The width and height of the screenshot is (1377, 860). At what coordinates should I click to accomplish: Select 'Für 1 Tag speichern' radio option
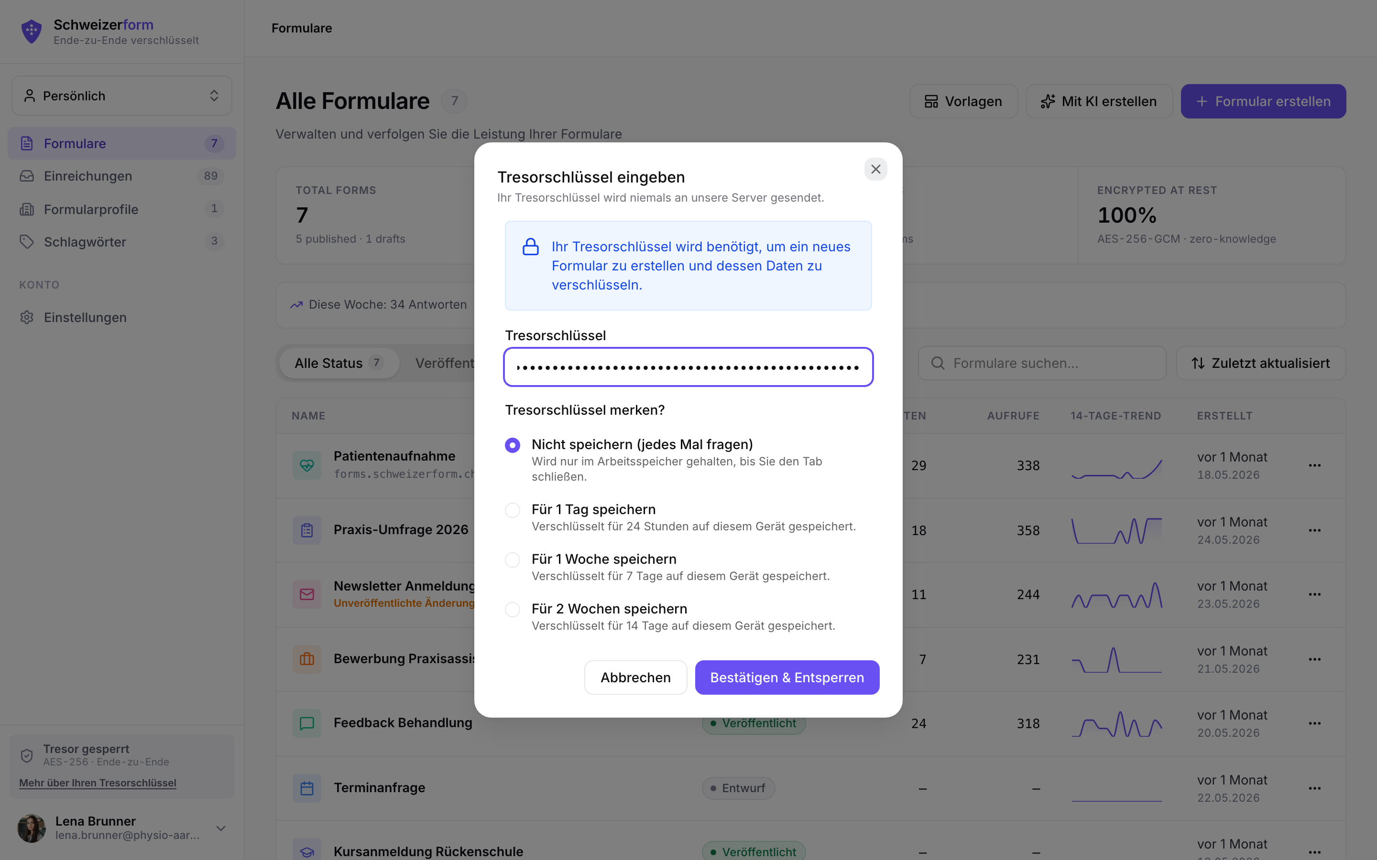512,510
